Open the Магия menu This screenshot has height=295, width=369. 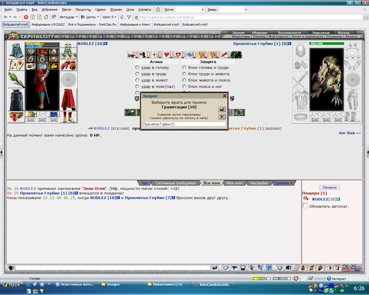pyautogui.click(x=66, y=10)
